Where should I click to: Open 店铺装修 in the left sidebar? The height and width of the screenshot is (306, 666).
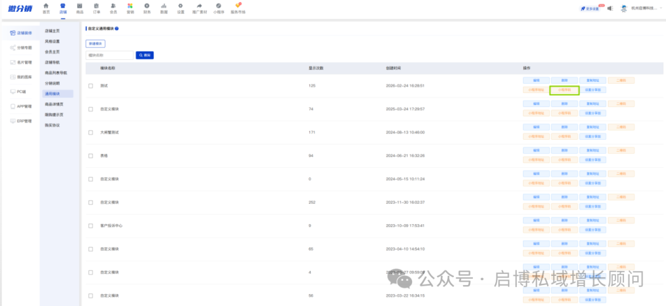[x=21, y=33]
